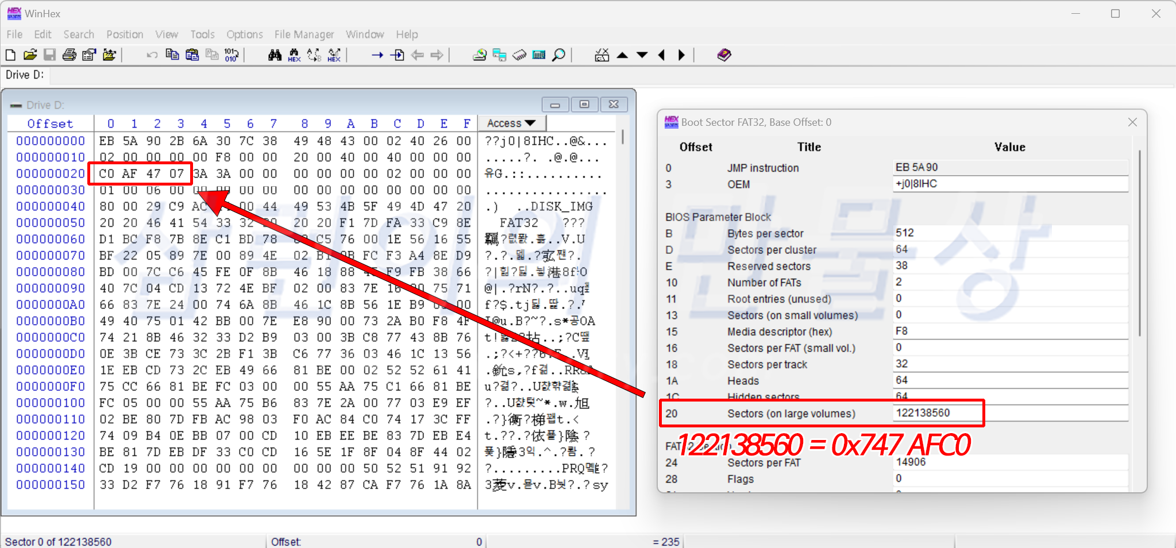Image resolution: width=1176 pixels, height=548 pixels.
Task: Edit the Media descriptor hex value
Action: (x=1011, y=331)
